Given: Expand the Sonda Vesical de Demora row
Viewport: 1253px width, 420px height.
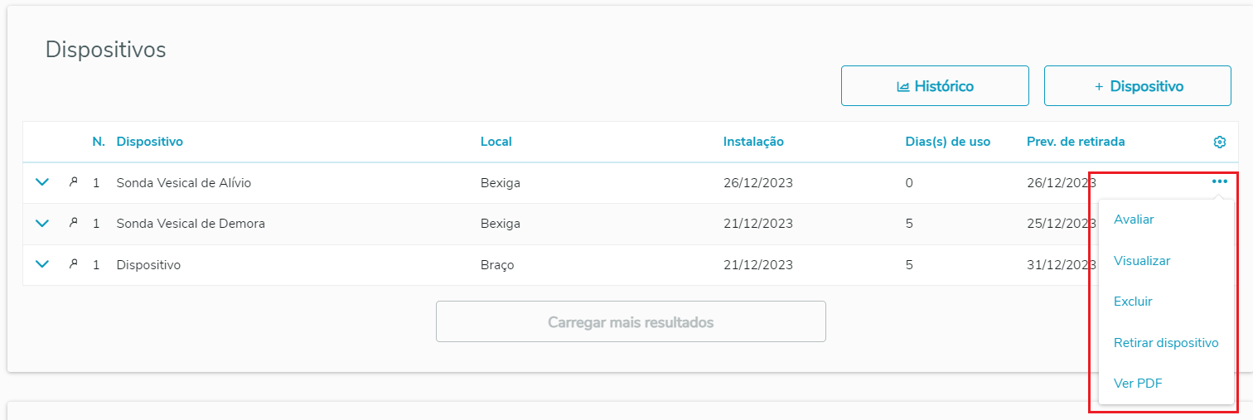Looking at the screenshot, I should pyautogui.click(x=43, y=223).
